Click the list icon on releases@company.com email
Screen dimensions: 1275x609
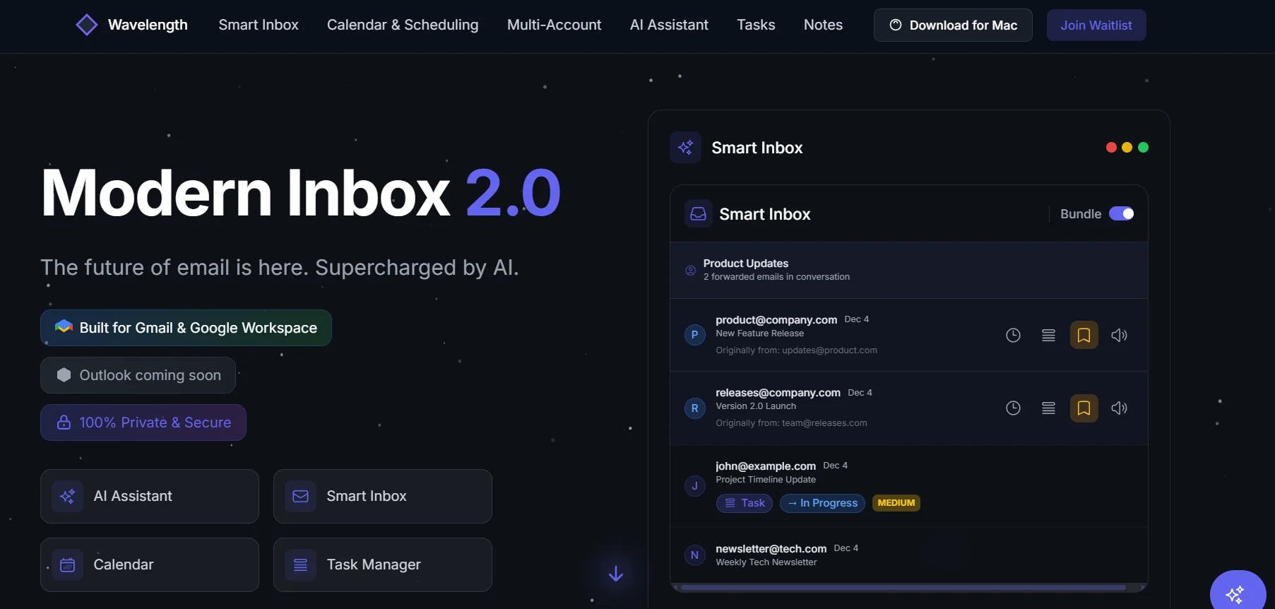1048,408
